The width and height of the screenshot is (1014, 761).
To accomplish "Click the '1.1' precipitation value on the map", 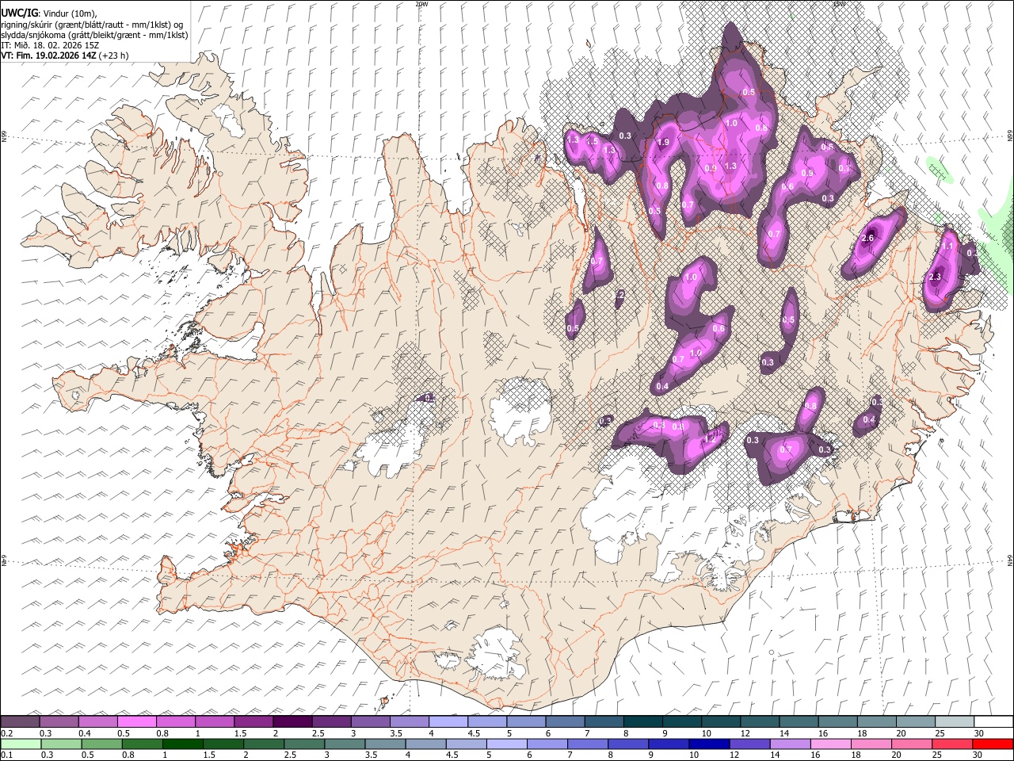I will [948, 247].
